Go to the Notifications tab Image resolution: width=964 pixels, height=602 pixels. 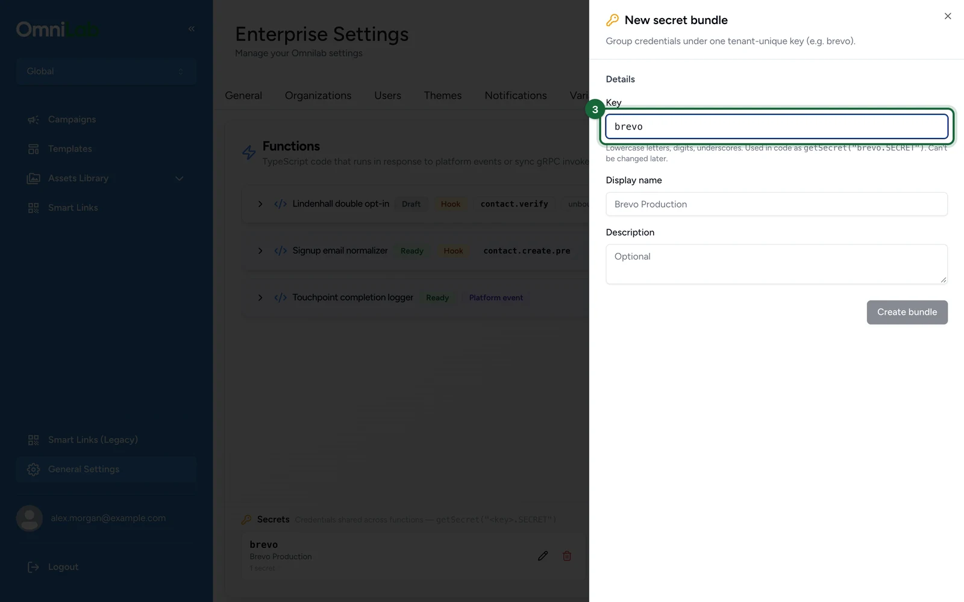click(x=516, y=96)
